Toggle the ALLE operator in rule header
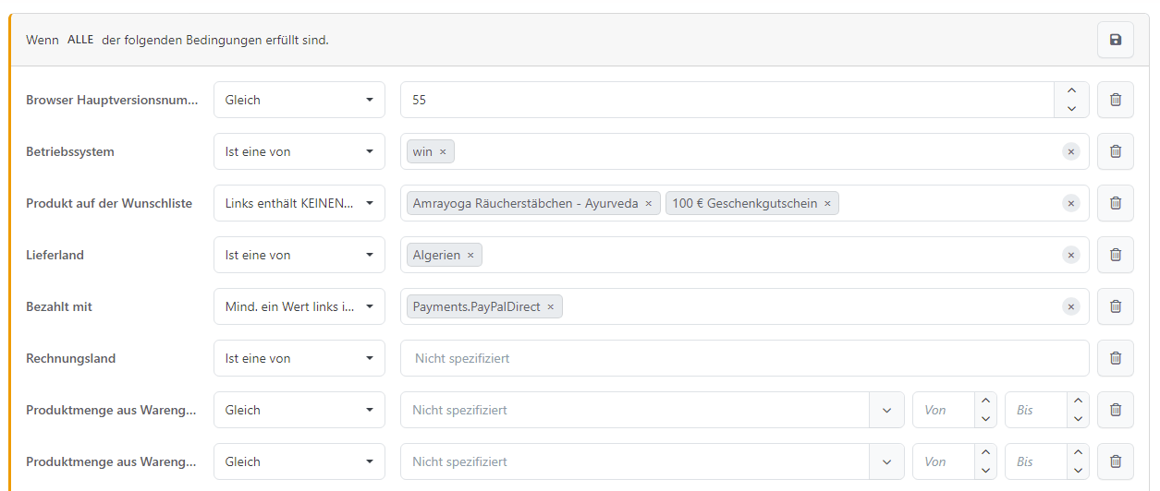 tap(80, 40)
